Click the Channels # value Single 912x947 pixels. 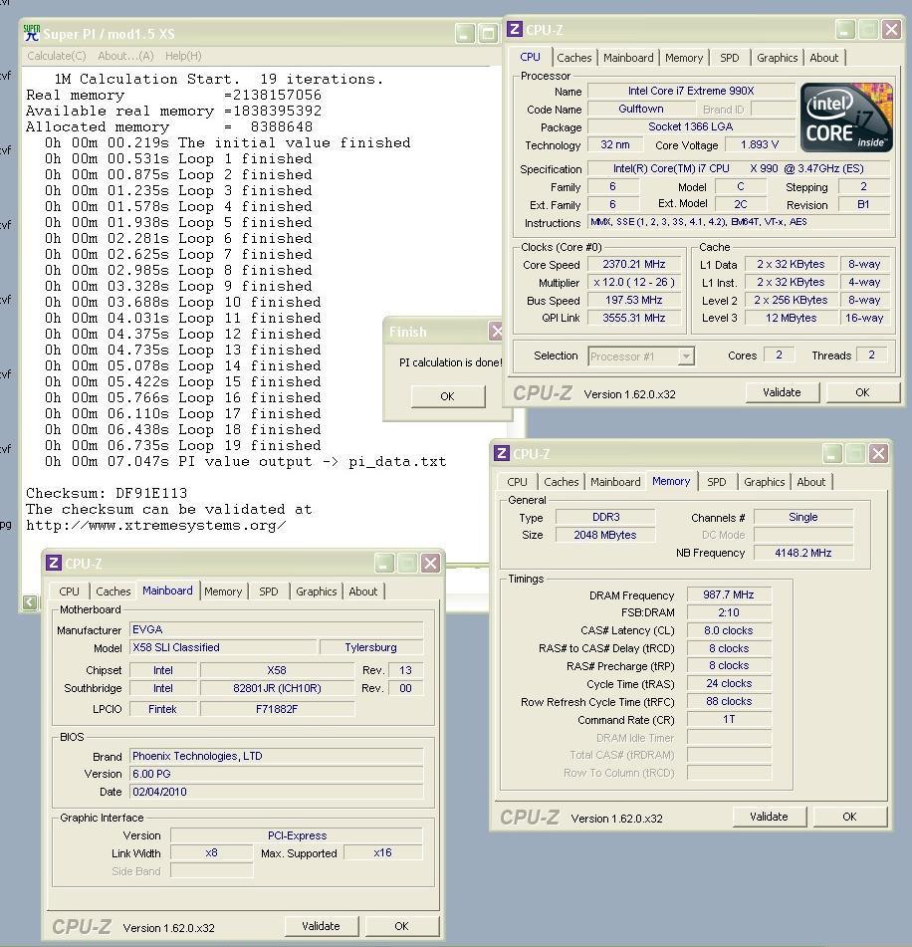[x=803, y=517]
